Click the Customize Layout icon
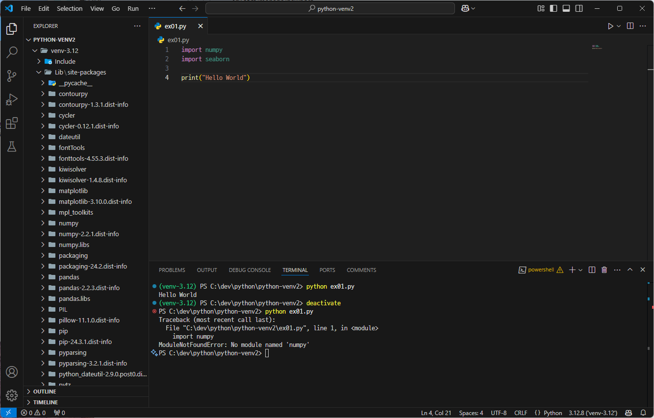Screen dimensions: 654x418 click(x=541, y=8)
